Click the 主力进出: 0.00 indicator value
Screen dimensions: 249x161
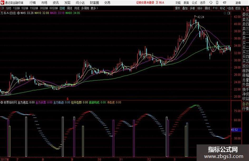(26, 102)
